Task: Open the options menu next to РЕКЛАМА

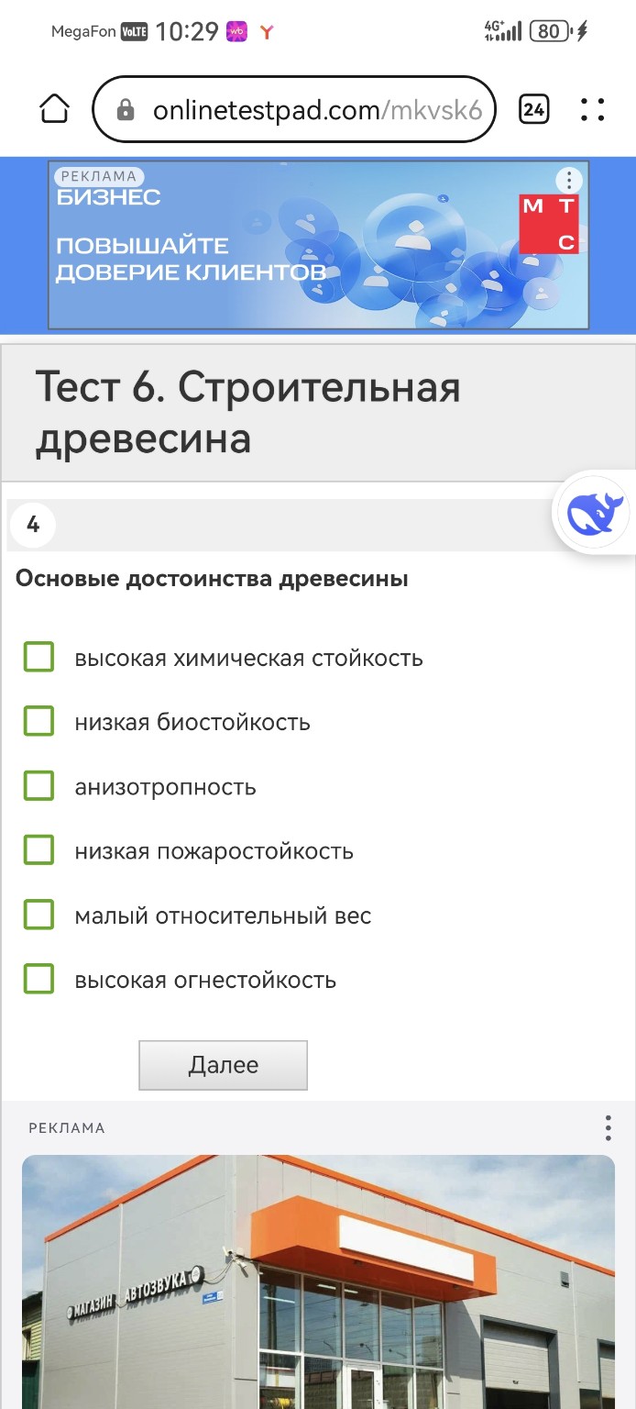Action: click(x=607, y=1128)
